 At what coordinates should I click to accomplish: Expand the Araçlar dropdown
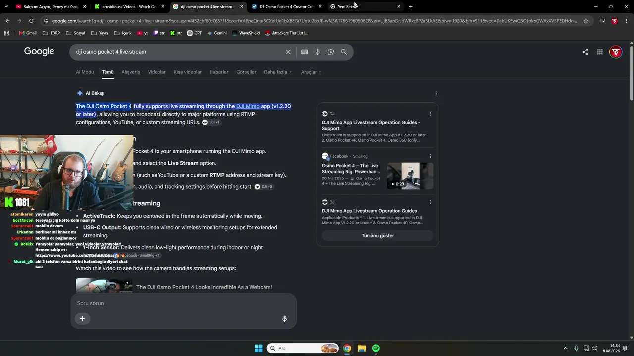point(311,72)
